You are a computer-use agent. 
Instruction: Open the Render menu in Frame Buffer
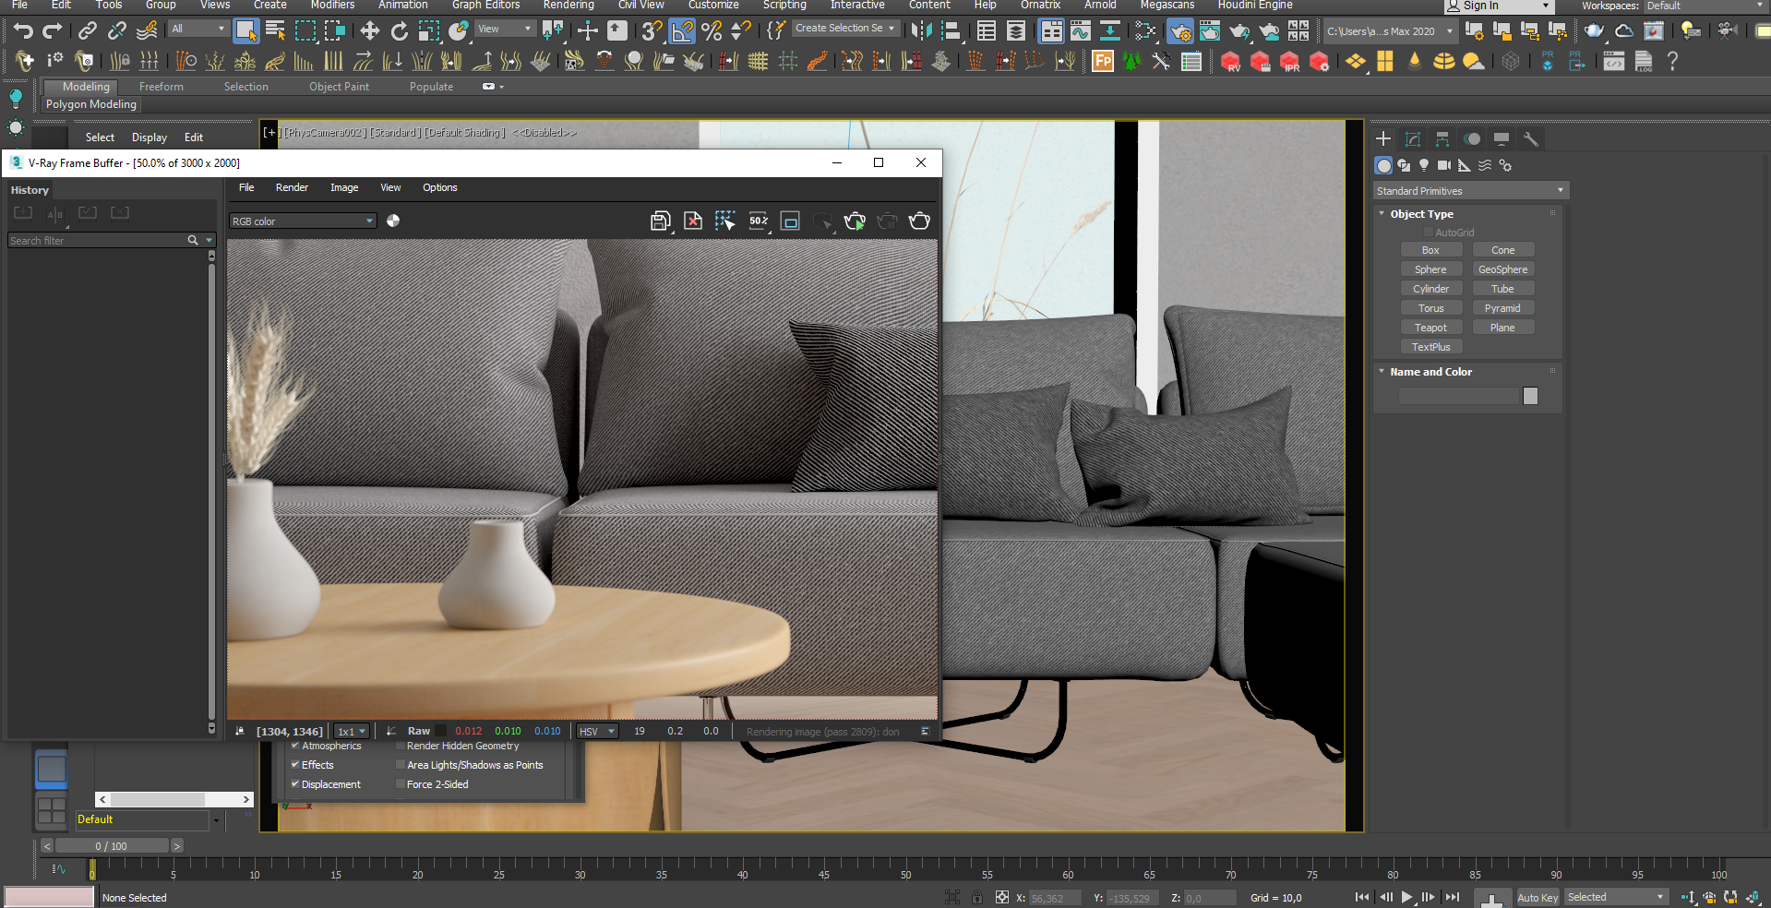click(x=292, y=187)
